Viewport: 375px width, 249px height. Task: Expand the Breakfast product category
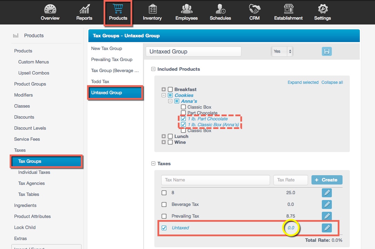[164, 89]
